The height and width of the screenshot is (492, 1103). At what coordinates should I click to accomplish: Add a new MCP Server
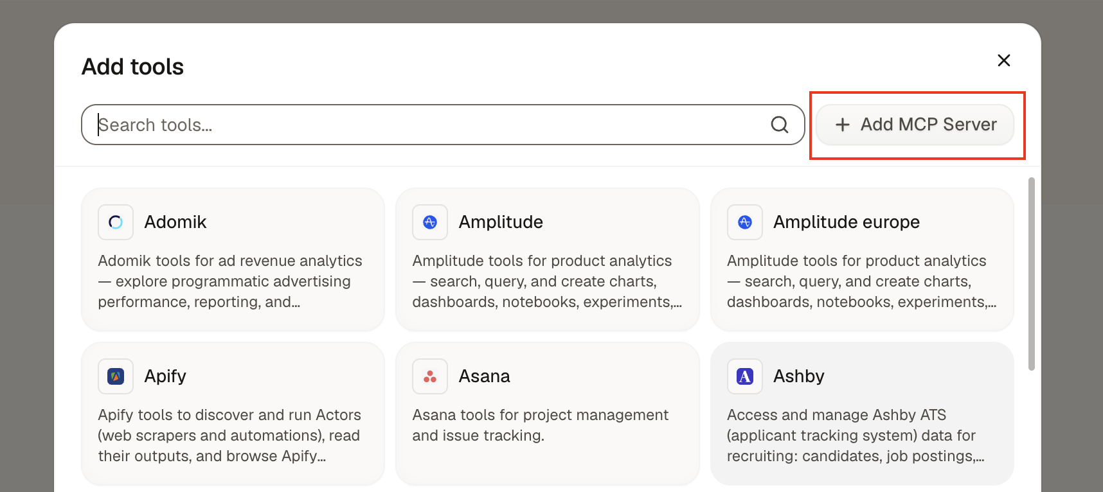915,125
